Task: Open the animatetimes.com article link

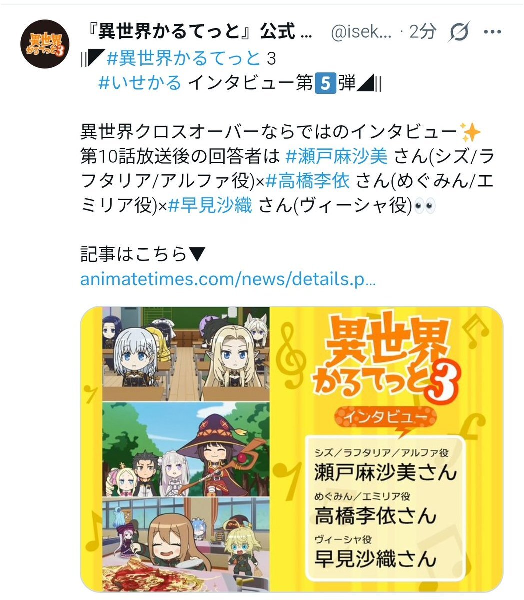Action: [228, 279]
